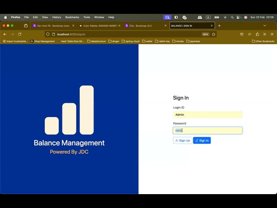277x208 pixels.
Task: Bookmark this page with the star icon
Action: [x=213, y=34]
